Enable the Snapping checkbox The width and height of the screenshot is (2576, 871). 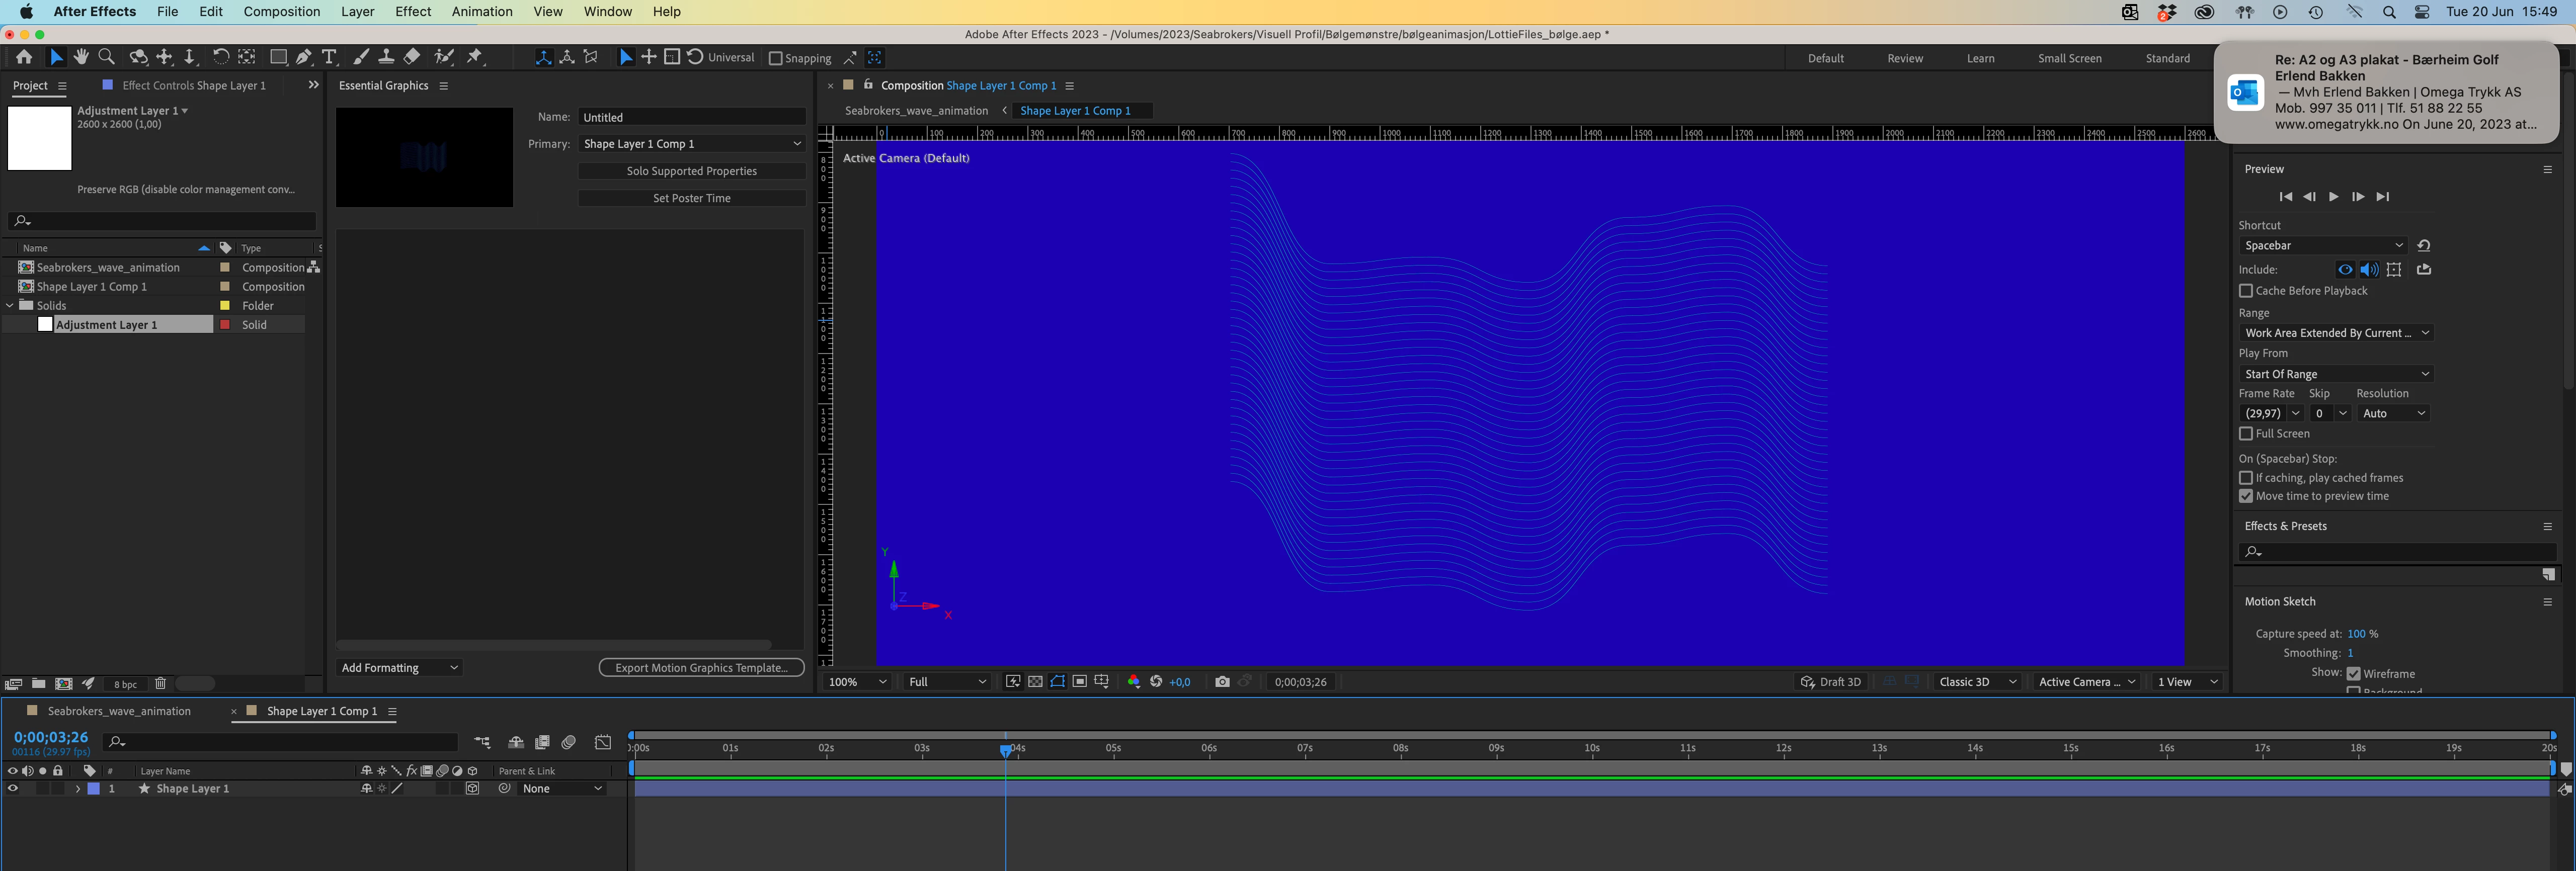pos(775,58)
